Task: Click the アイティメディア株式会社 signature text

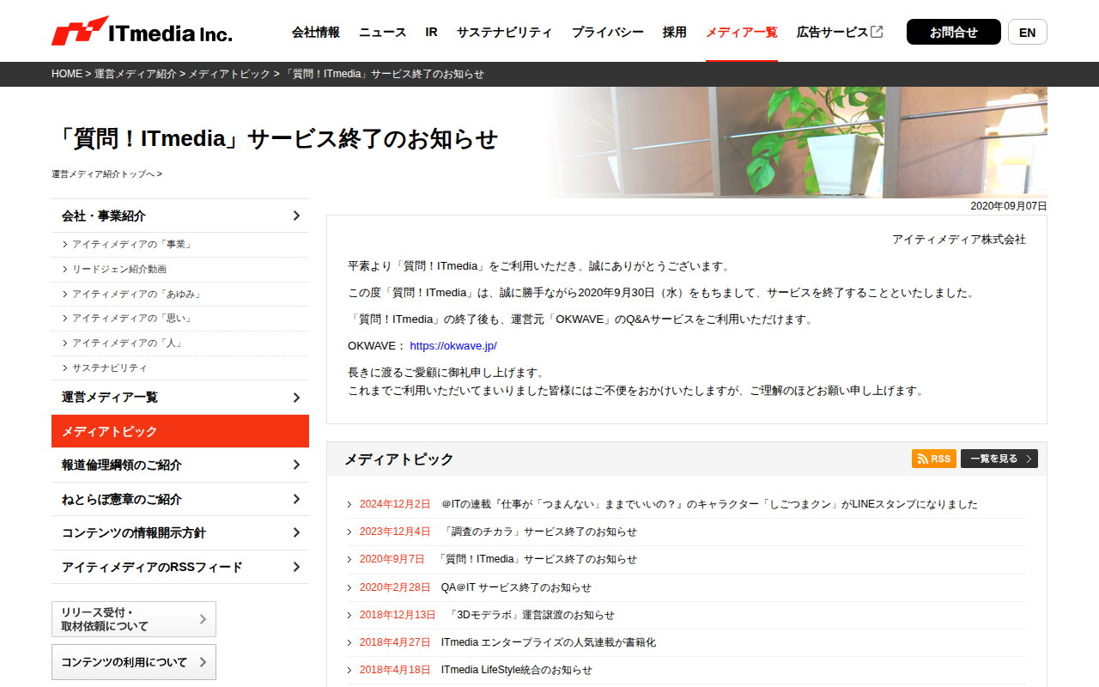Action: (x=959, y=240)
